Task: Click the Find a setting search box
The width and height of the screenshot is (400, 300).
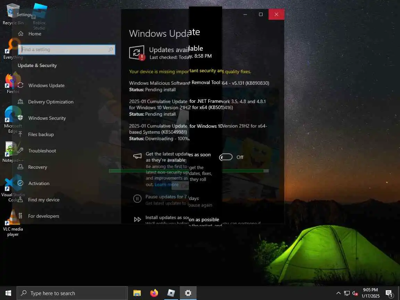Action: click(67, 50)
